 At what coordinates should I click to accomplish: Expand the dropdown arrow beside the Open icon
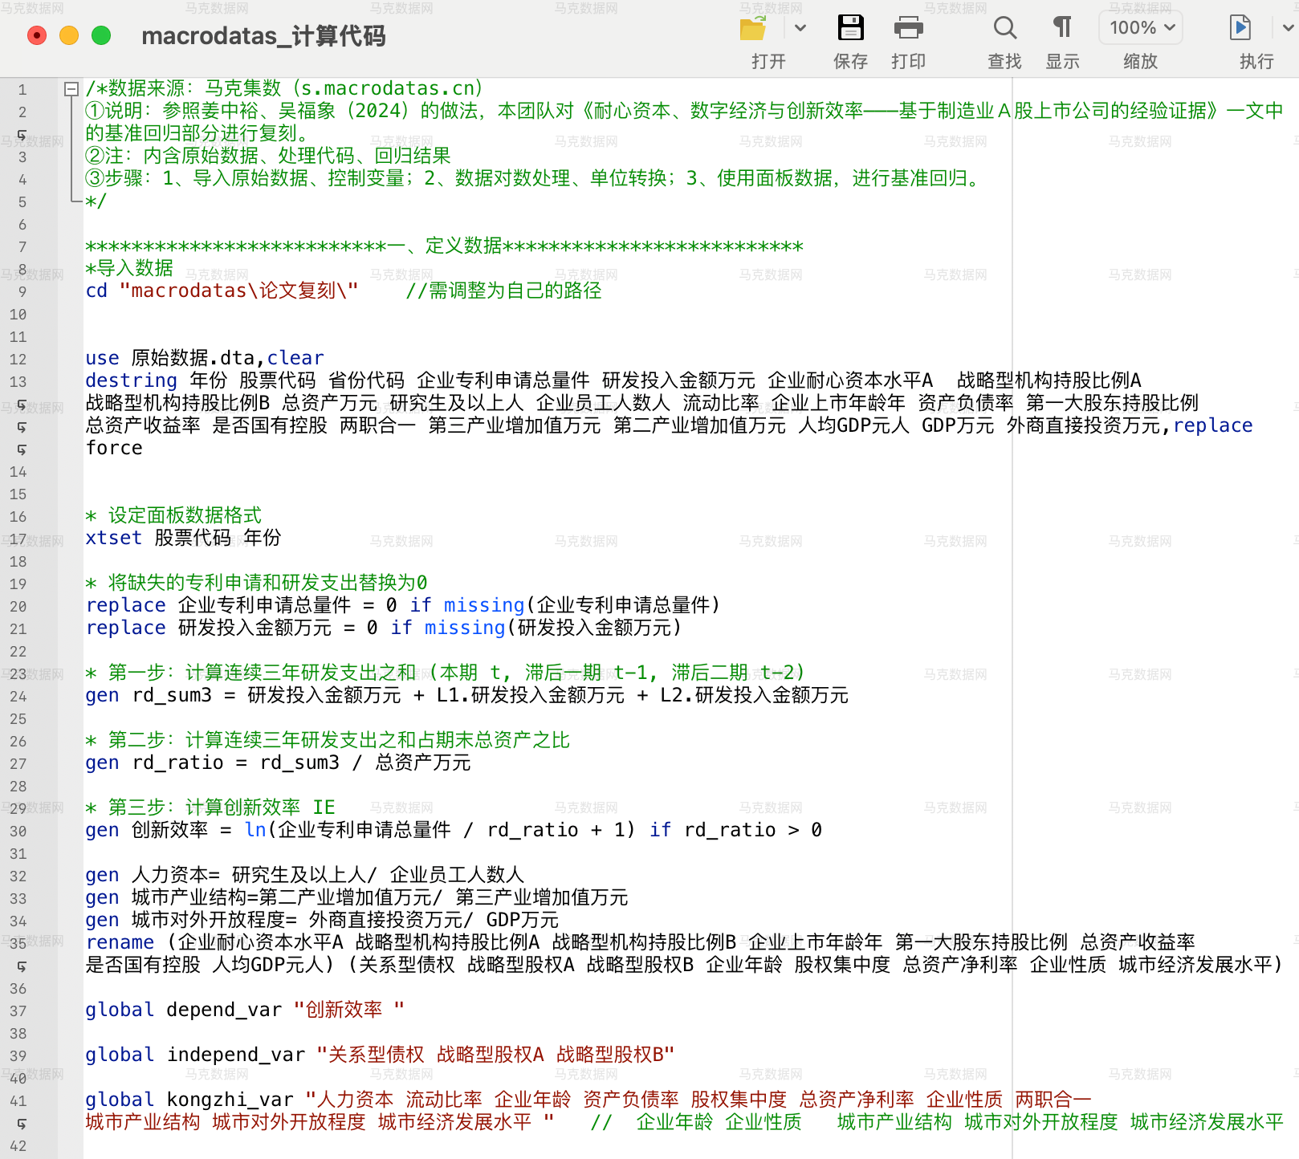(x=800, y=28)
